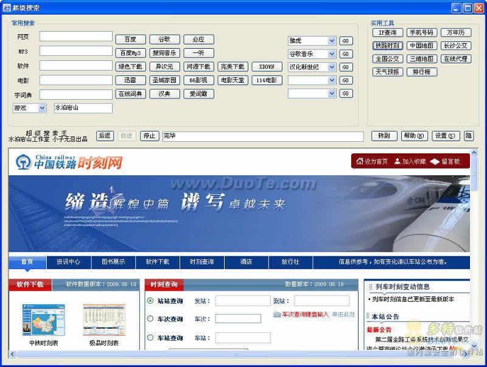This screenshot has width=487, height=367.
Task: Open the 酒店 navigation tab
Action: pyautogui.click(x=247, y=262)
